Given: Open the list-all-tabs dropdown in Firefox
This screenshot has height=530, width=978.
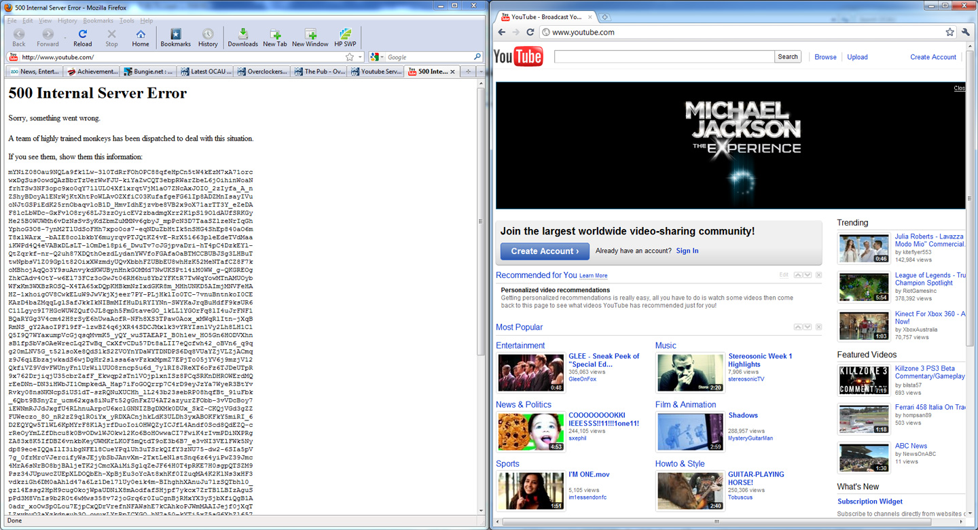Looking at the screenshot, I should pos(481,71).
